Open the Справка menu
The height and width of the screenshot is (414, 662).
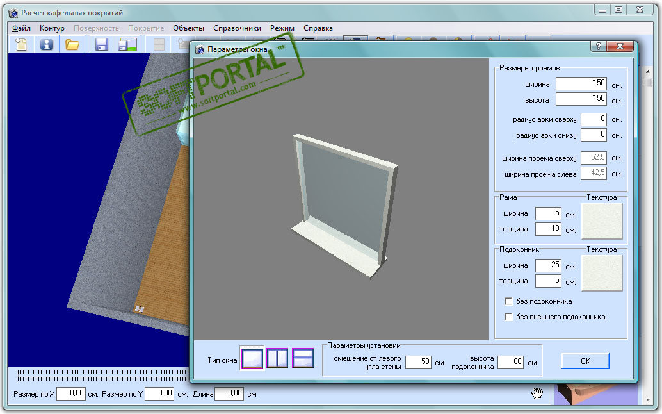coord(318,28)
